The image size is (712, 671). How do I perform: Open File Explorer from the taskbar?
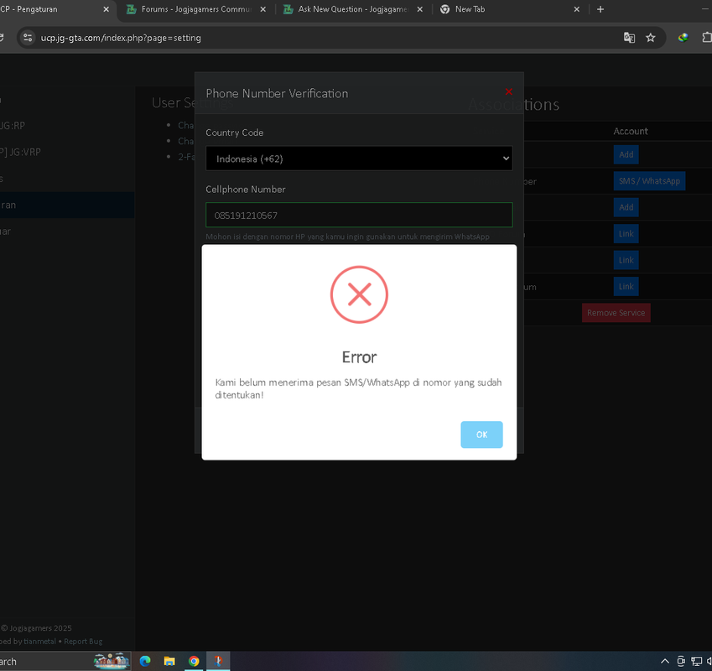(169, 661)
